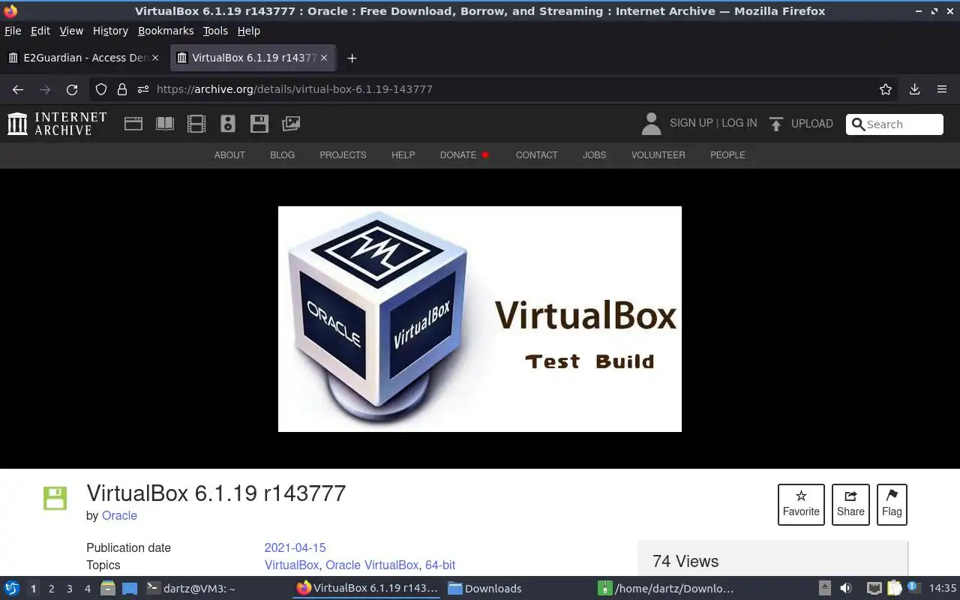Click the Share button
Screen dimensions: 960x600
coord(850,505)
